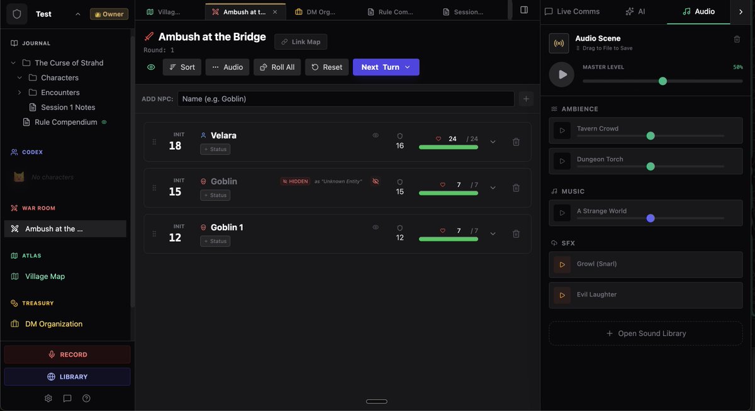This screenshot has width=755, height=411.
Task: Delete Goblin 1 using its trash icon
Action: click(x=516, y=234)
